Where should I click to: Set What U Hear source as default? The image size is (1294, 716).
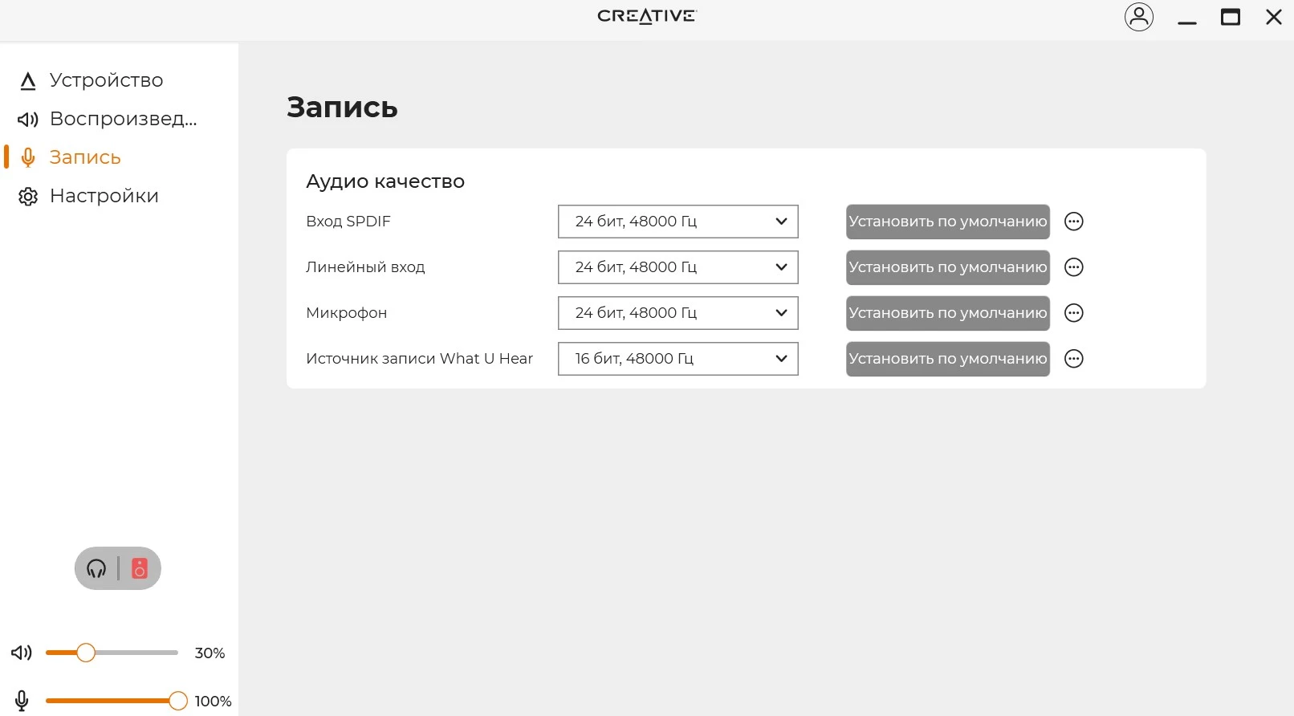[x=948, y=359]
